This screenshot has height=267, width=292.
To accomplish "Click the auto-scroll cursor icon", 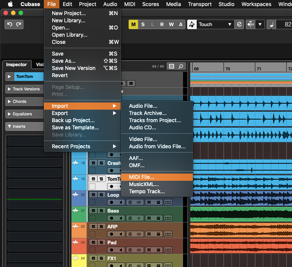I will pos(251,24).
